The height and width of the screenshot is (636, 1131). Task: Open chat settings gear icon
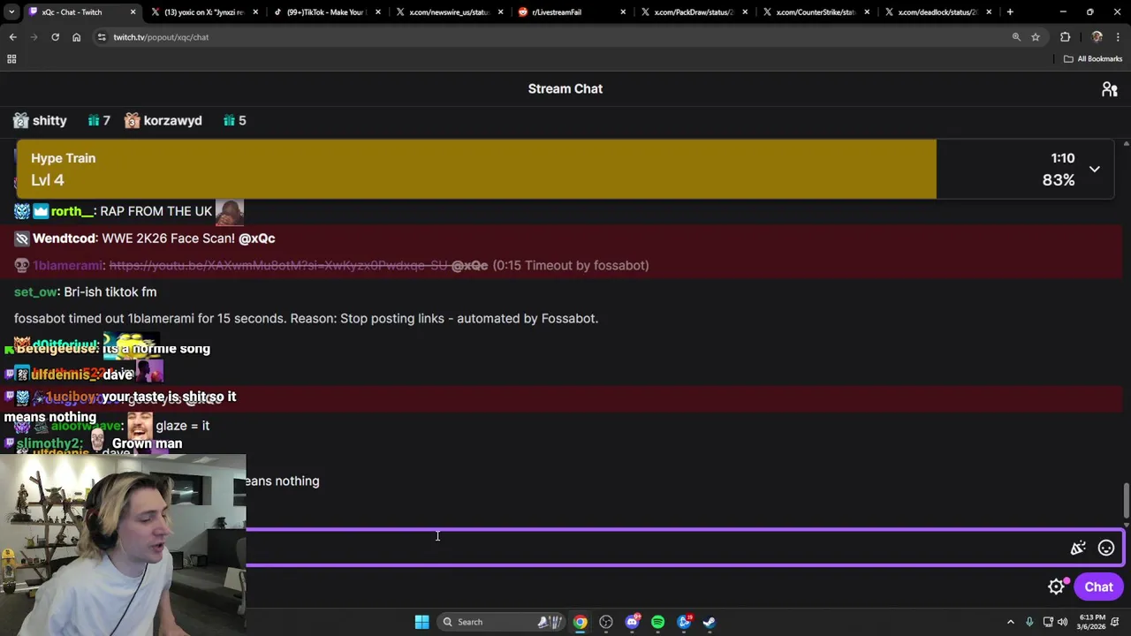coord(1056,587)
